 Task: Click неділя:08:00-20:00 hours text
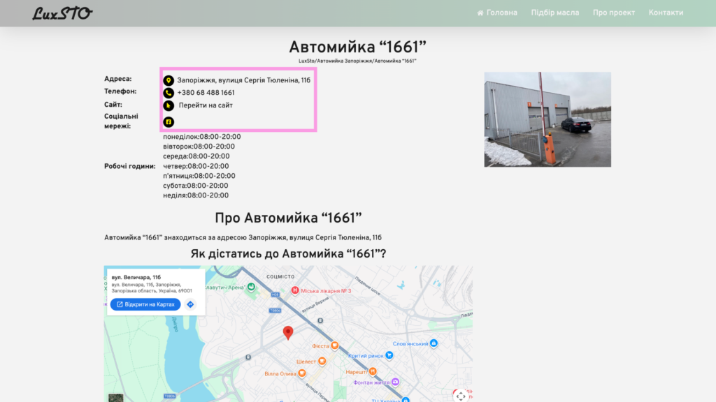(196, 195)
